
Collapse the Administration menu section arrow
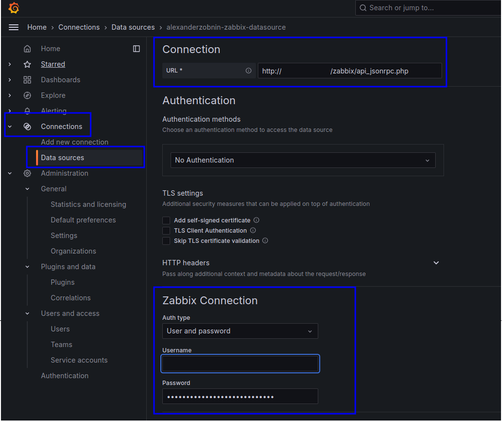point(10,173)
